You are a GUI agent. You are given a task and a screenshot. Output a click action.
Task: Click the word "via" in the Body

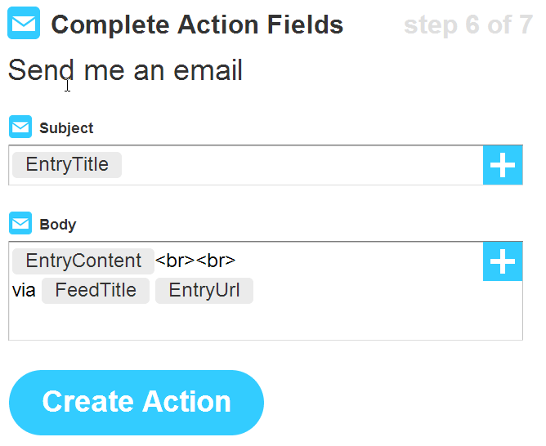coord(24,291)
